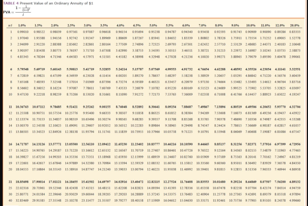Click the cell reading 22.02316
The height and width of the screenshot is (206, 308).
(22, 188)
